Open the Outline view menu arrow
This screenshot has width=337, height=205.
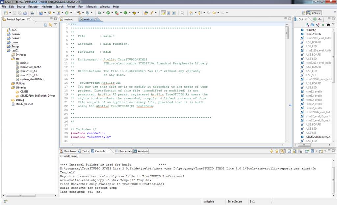(333, 24)
